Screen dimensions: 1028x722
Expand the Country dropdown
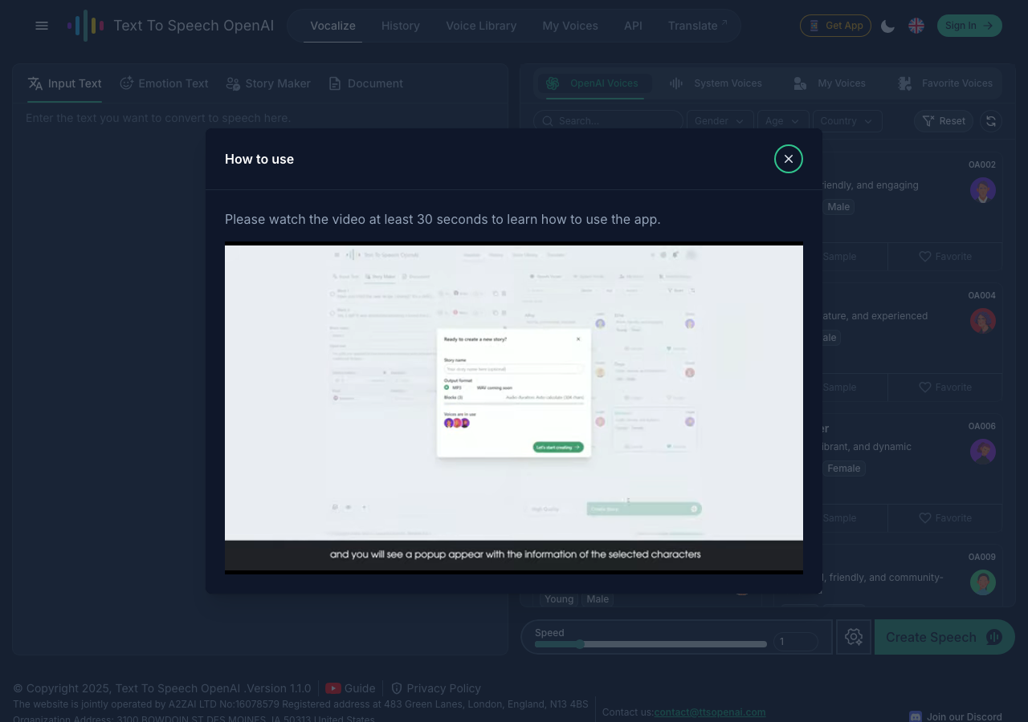coord(847,121)
